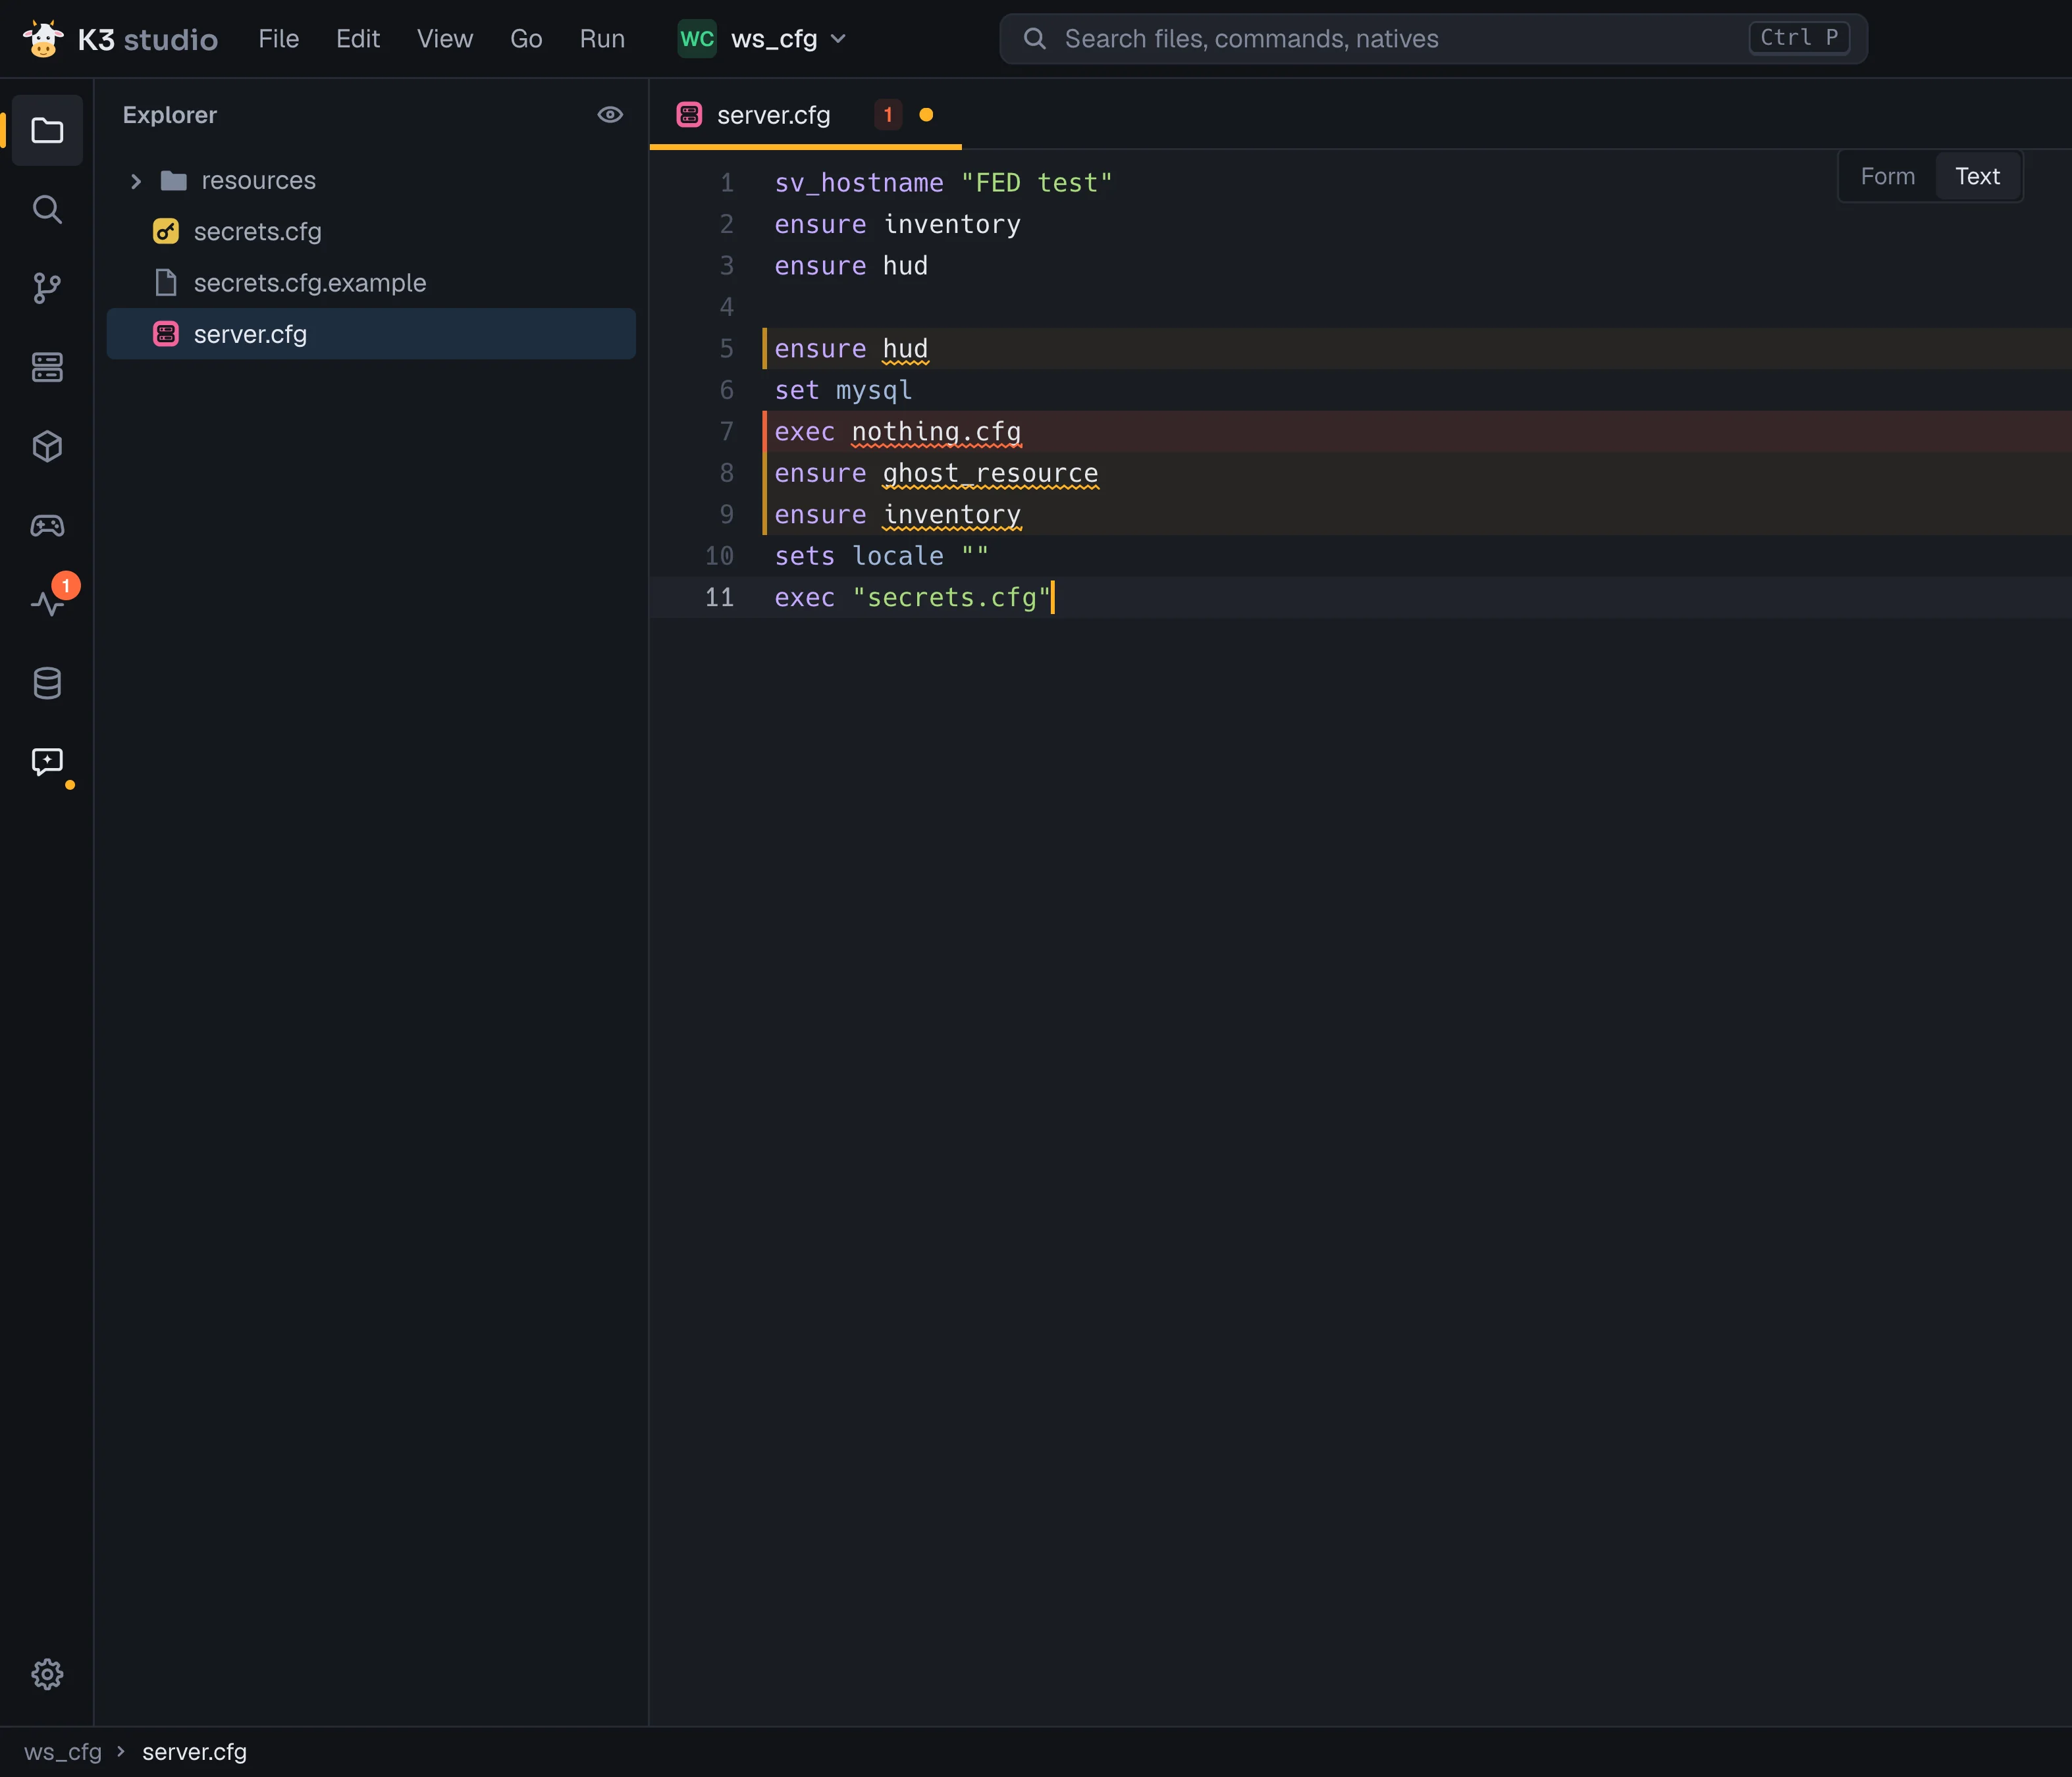Viewport: 2072px width, 1777px height.
Task: Open the Edit menu
Action: (358, 39)
